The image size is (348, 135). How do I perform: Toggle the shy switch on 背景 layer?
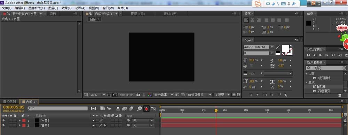(x=93, y=126)
